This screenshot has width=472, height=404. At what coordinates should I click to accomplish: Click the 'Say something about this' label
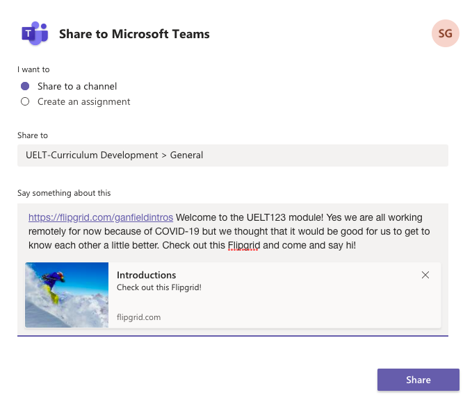tap(64, 193)
